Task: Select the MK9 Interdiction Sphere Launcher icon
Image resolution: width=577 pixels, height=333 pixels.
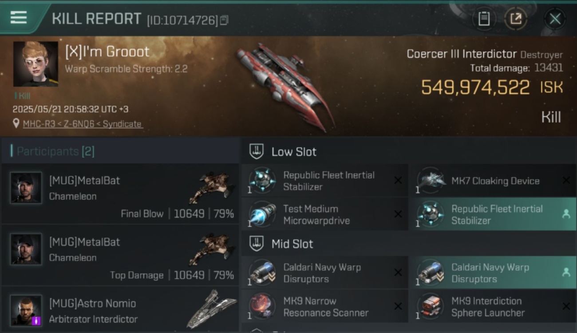Action: point(431,306)
